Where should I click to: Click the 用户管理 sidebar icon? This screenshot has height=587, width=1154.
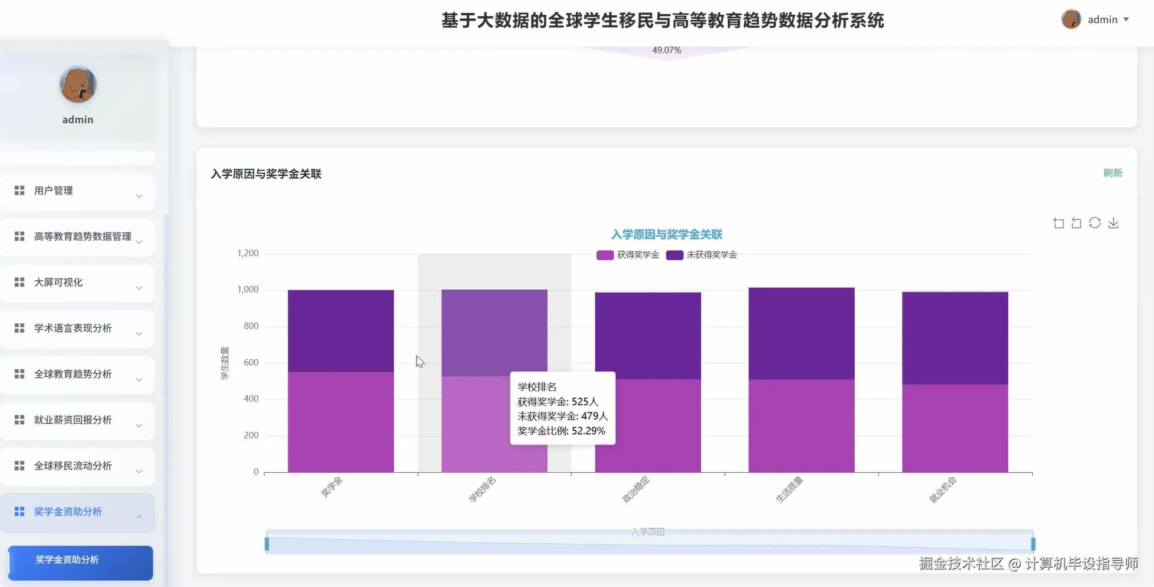coord(19,190)
